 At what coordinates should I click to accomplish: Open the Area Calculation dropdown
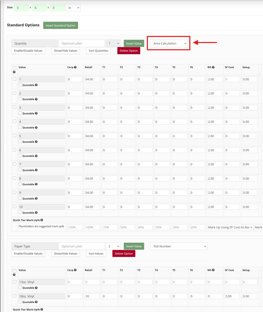169,43
